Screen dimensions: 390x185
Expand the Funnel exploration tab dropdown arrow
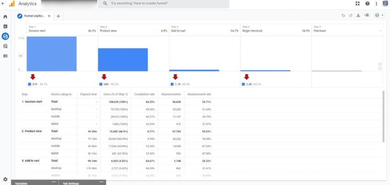coord(49,16)
